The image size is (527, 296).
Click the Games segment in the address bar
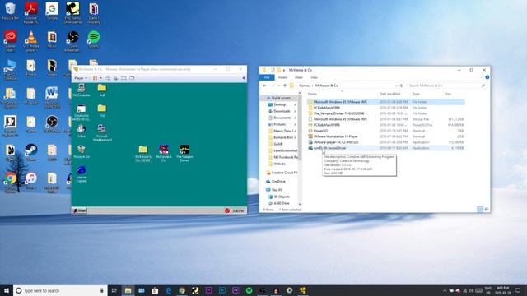pyautogui.click(x=304, y=86)
